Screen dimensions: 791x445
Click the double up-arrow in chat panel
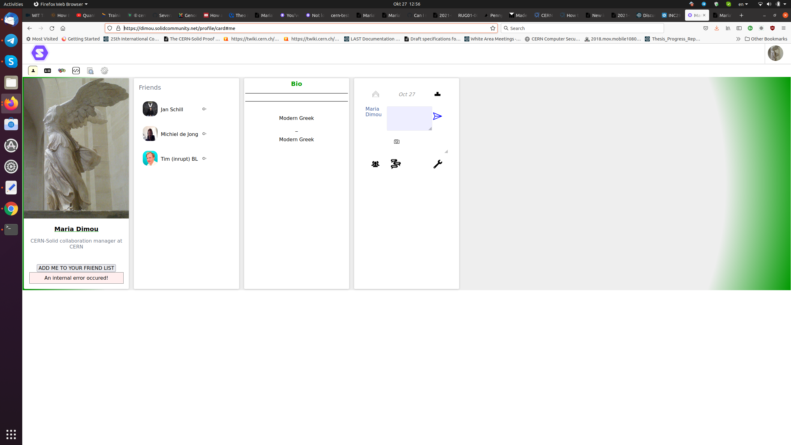(x=376, y=94)
